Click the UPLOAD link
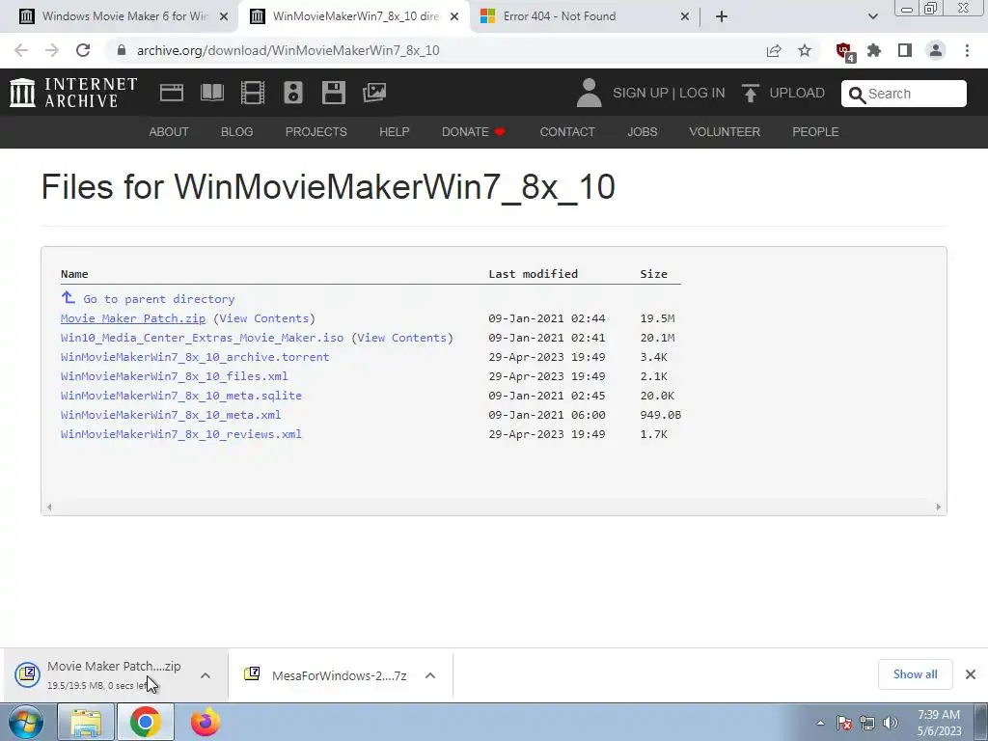The width and height of the screenshot is (988, 741). coord(797,93)
